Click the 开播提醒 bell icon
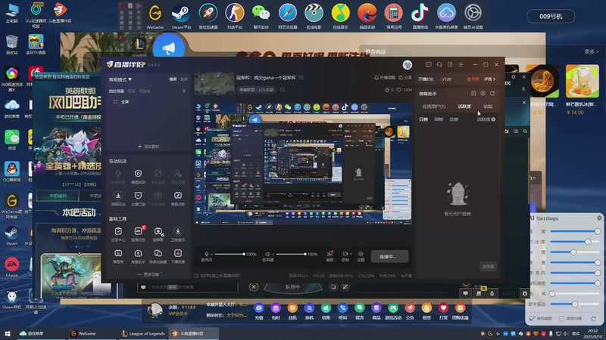 pyautogui.click(x=376, y=78)
